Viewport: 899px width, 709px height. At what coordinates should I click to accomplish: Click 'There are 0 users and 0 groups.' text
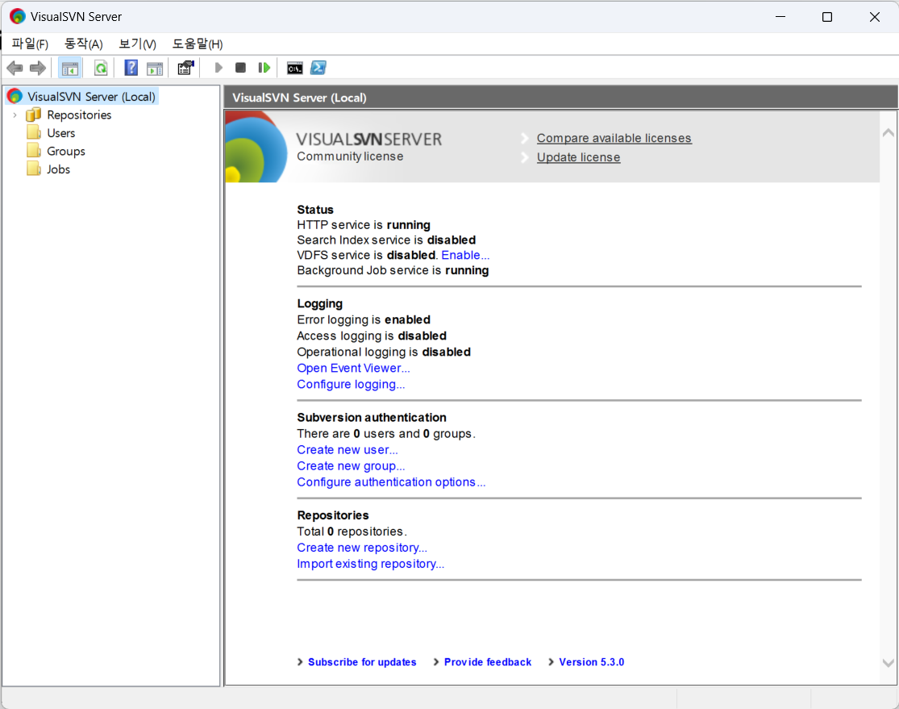[386, 434]
